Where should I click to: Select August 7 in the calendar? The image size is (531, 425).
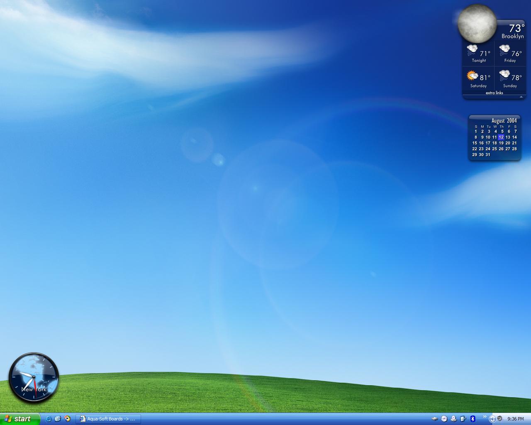516,131
